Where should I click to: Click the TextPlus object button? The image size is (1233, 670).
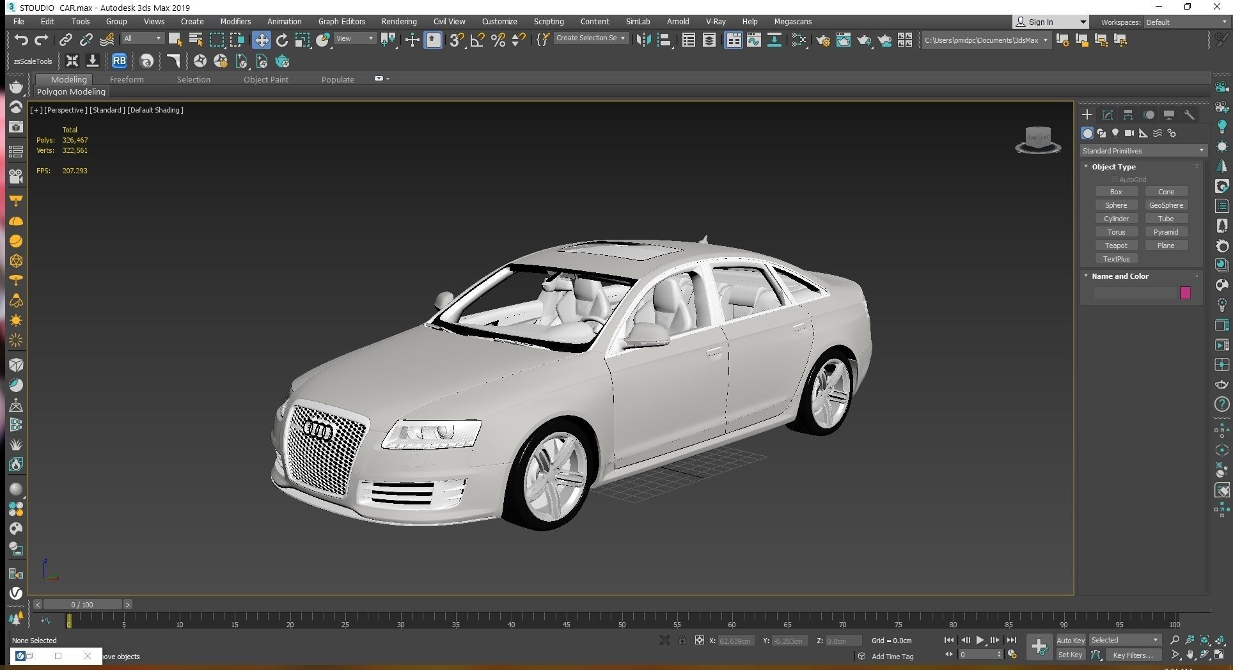(1116, 259)
